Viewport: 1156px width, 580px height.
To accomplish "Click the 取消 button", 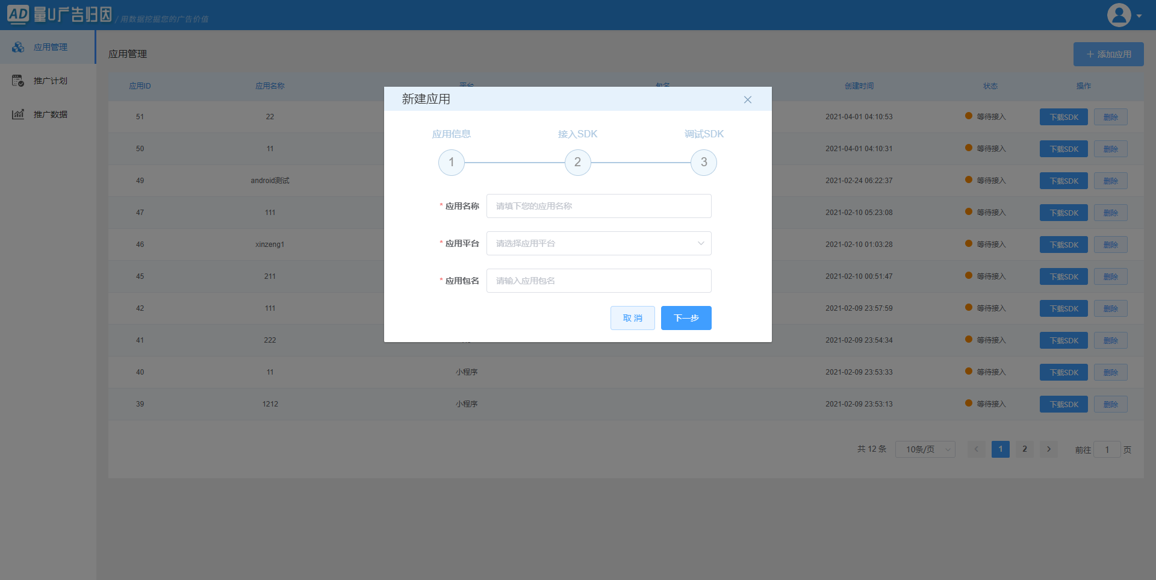I will pyautogui.click(x=632, y=318).
